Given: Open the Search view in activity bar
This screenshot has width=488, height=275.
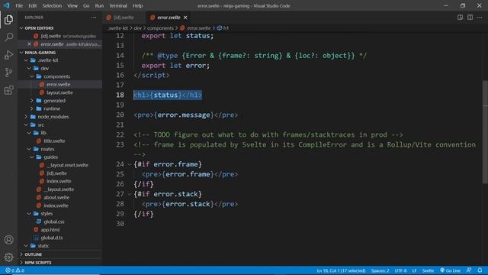Looking at the screenshot, I should [x=8, y=37].
